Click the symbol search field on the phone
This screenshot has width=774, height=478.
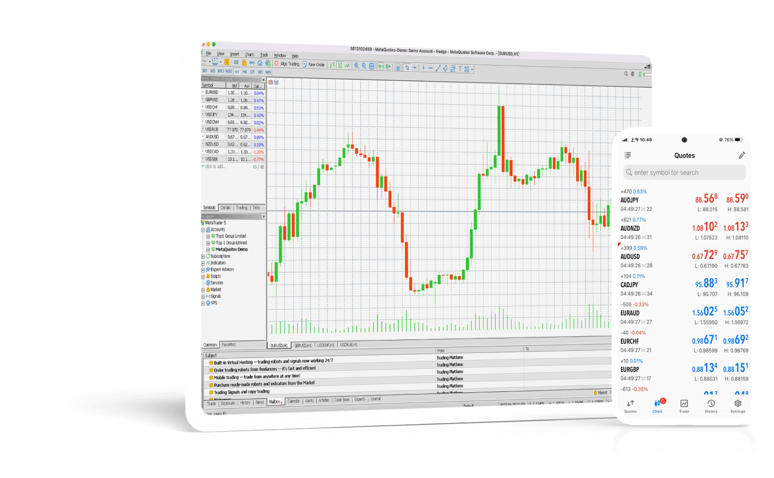684,172
